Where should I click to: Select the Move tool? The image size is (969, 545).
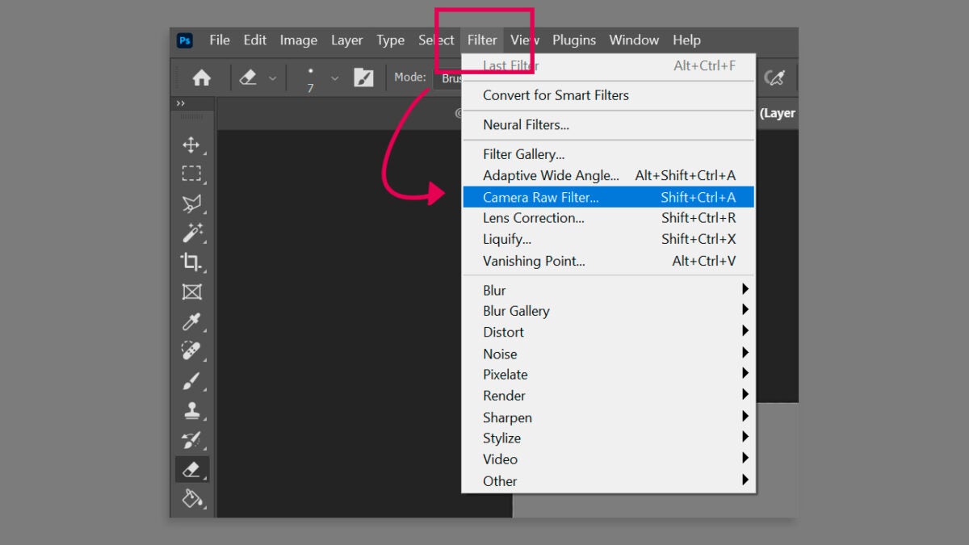click(191, 145)
